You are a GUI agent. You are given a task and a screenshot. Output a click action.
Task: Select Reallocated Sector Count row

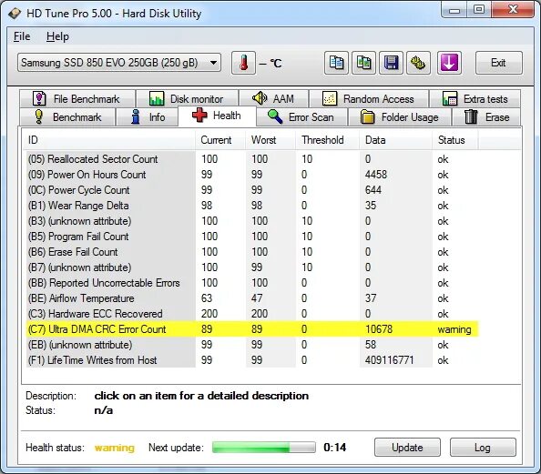click(x=252, y=159)
